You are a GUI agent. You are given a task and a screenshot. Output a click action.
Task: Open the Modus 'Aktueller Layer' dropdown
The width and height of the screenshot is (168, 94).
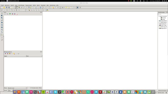[17, 88]
